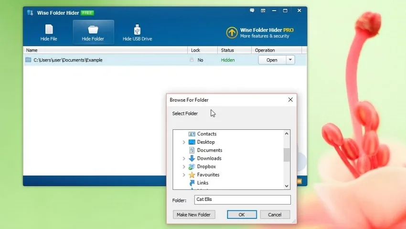Switch to the Hide Folder tab
Image resolution: width=406 pixels, height=229 pixels.
tap(93, 32)
